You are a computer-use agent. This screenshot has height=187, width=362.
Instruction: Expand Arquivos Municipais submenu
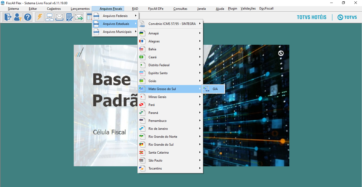click(x=115, y=32)
